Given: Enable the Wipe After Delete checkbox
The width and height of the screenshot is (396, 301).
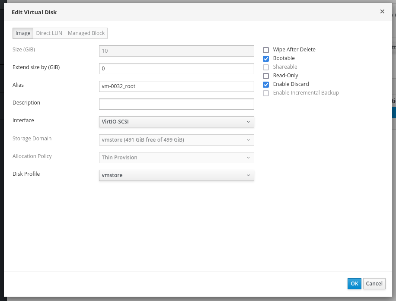Looking at the screenshot, I should click(266, 50).
